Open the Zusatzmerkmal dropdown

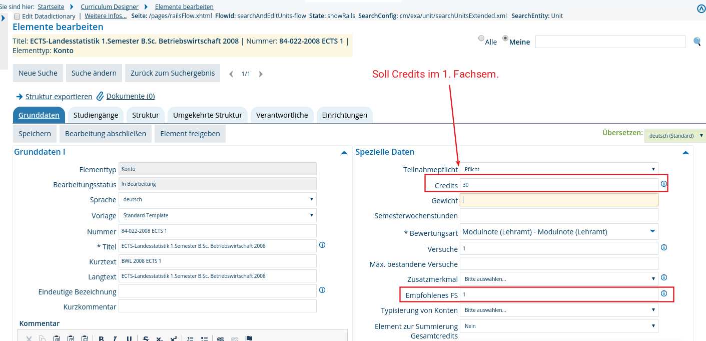point(559,279)
